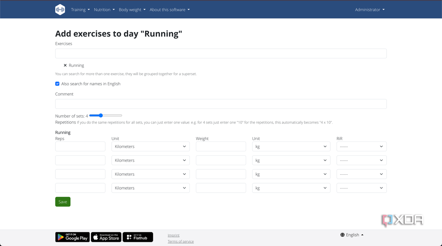Open the third row kg weight unit dropdown
The width and height of the screenshot is (442, 246).
click(x=291, y=174)
